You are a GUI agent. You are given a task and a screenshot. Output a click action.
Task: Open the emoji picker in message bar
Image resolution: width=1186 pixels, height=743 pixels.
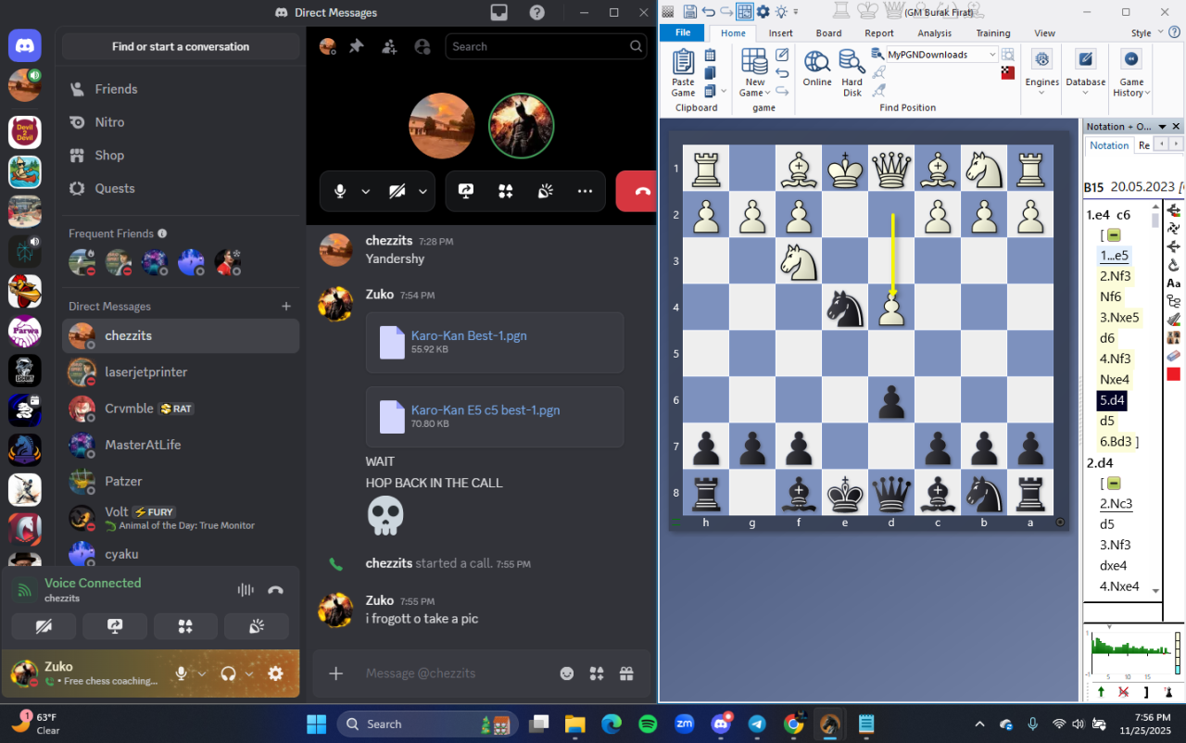(x=567, y=674)
